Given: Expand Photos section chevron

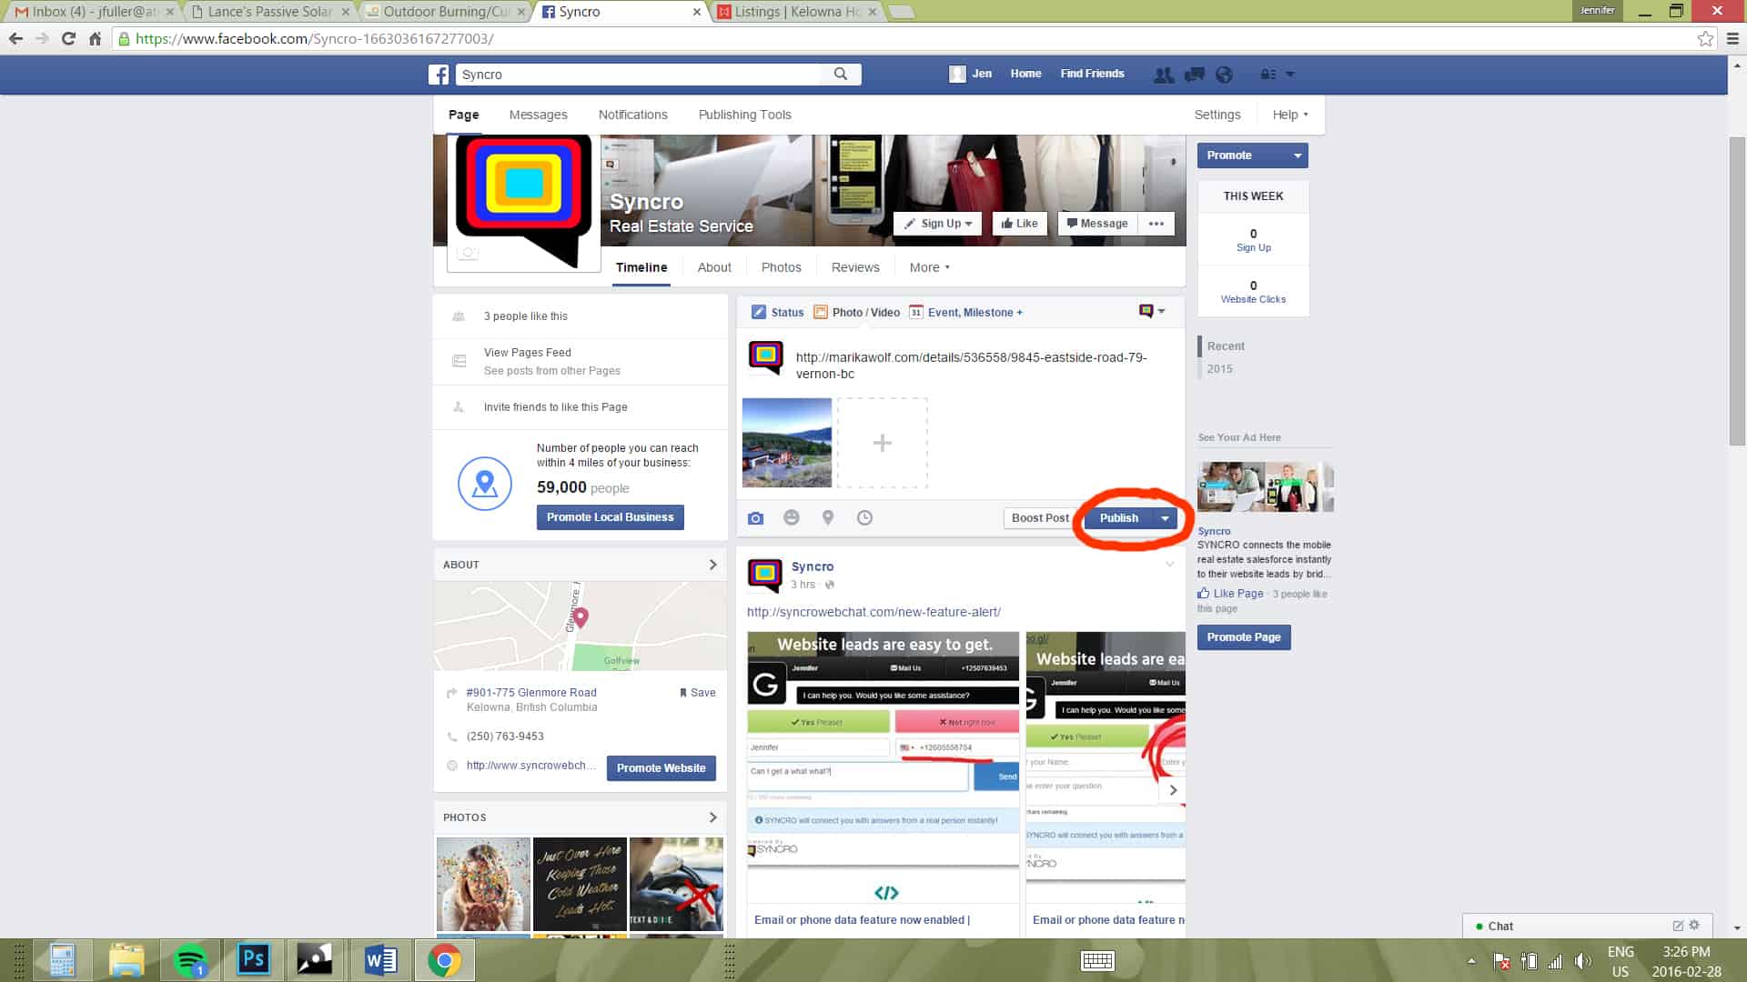Looking at the screenshot, I should [x=712, y=817].
